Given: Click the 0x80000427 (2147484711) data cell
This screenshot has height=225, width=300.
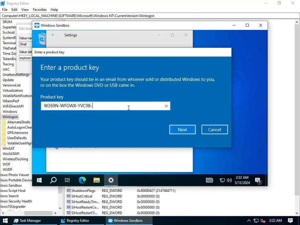Looking at the screenshot, I should pos(156,190).
